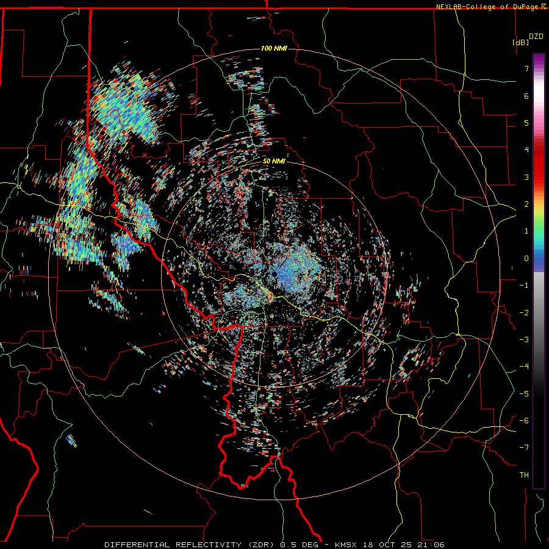Click the 50 NMI range ring label
The image size is (549, 549).
[274, 161]
